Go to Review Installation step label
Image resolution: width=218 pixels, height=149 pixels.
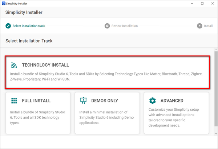point(125,26)
